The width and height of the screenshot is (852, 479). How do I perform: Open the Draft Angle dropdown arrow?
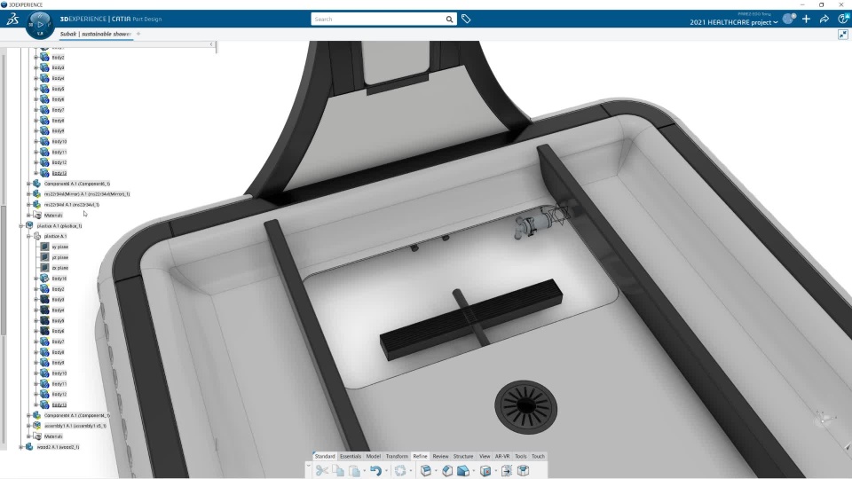click(473, 471)
